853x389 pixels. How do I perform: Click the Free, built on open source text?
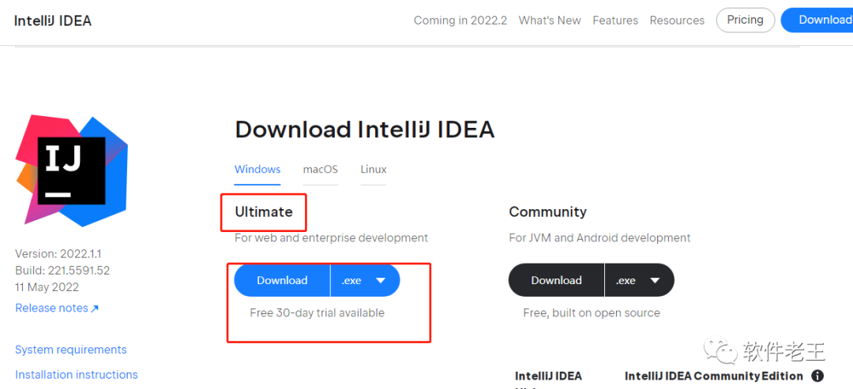(592, 313)
